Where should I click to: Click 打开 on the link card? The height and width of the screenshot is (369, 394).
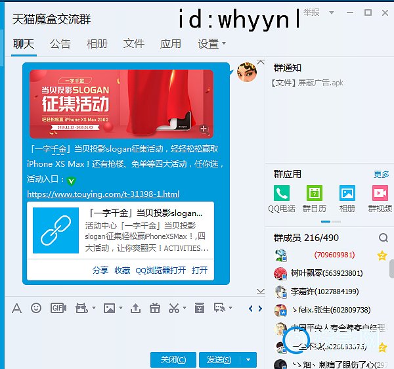coord(200,270)
